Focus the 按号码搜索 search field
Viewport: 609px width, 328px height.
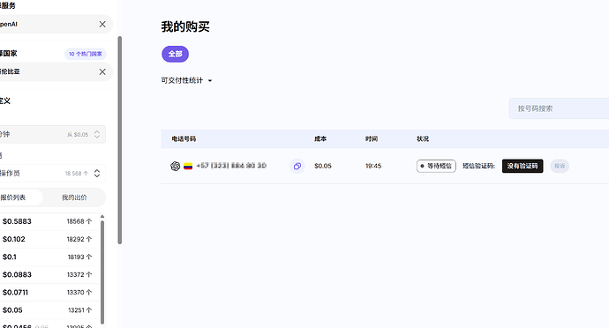click(559, 108)
